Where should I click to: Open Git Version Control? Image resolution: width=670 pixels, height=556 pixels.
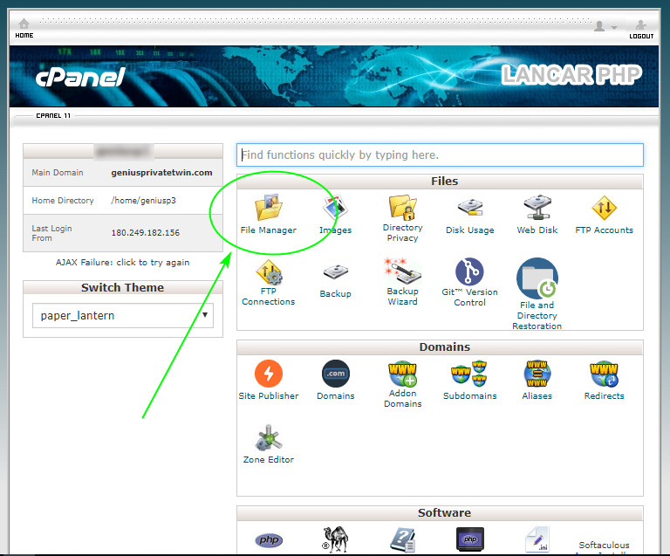coord(469,282)
